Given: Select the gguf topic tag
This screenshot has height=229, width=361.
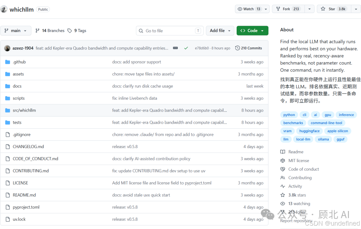Looking at the screenshot, I should tap(341, 139).
